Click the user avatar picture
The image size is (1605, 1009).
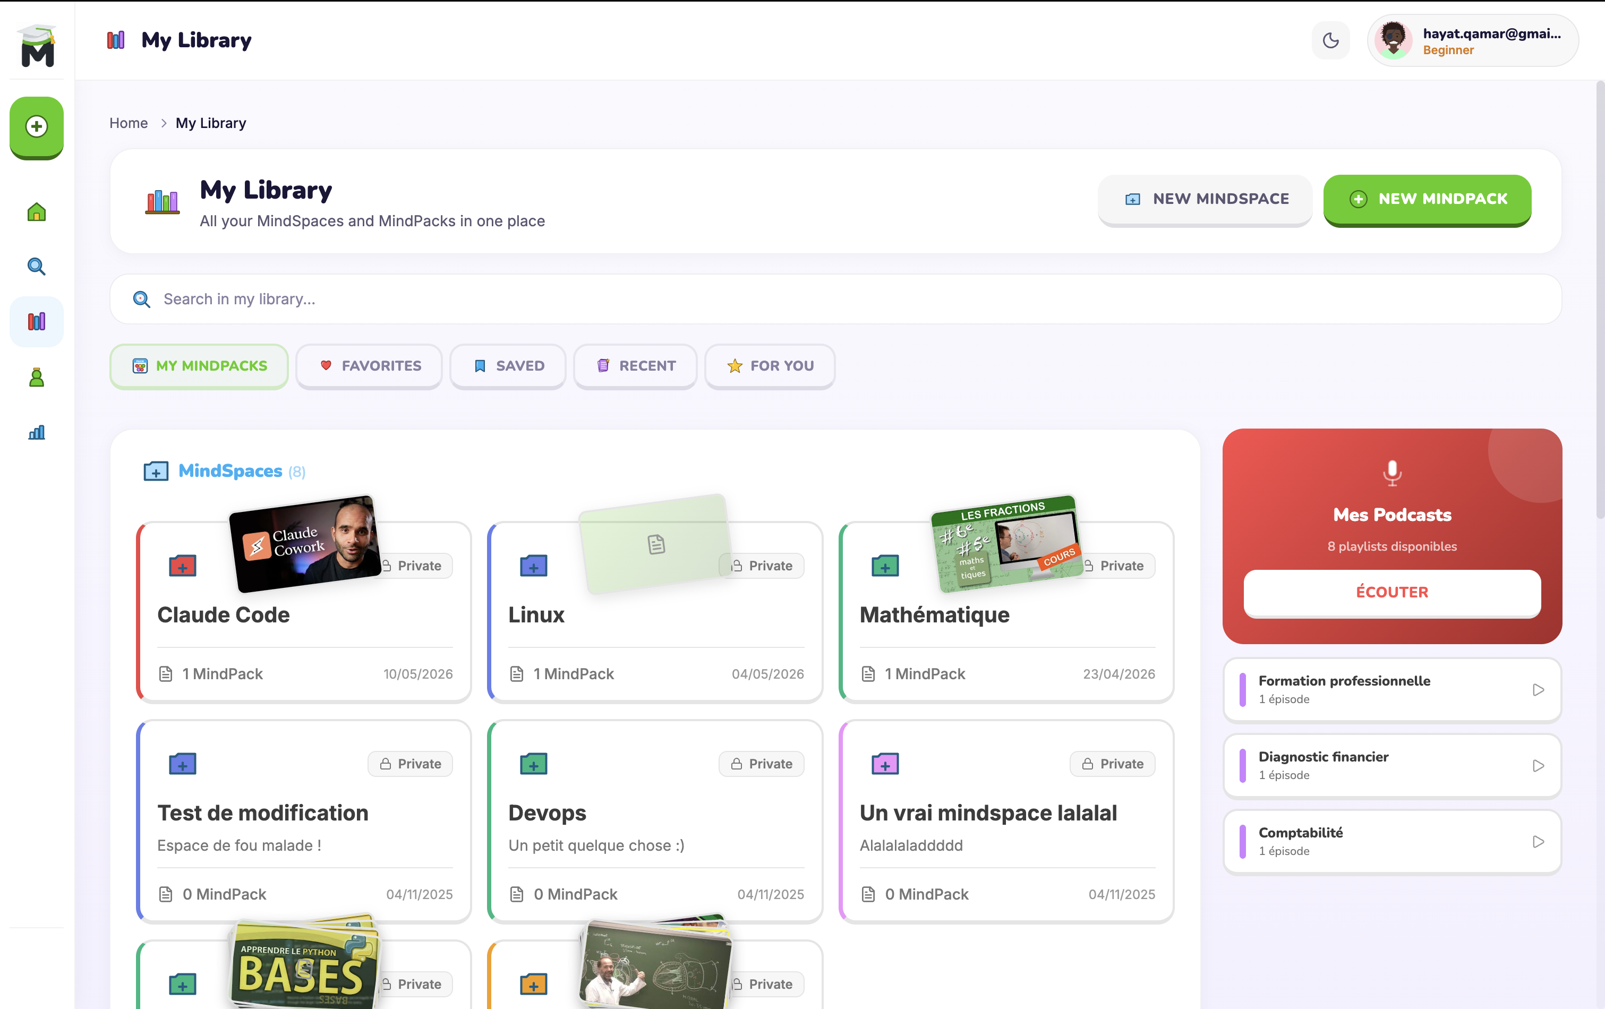tap(1393, 40)
